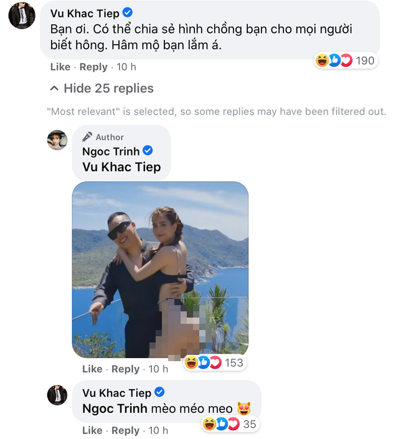Like Ngoc Trinh's photo reply

click(x=92, y=369)
